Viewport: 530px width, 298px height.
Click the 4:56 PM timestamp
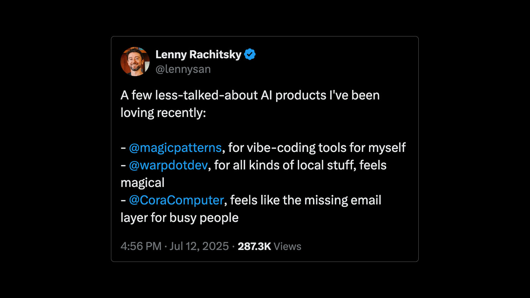coord(141,246)
